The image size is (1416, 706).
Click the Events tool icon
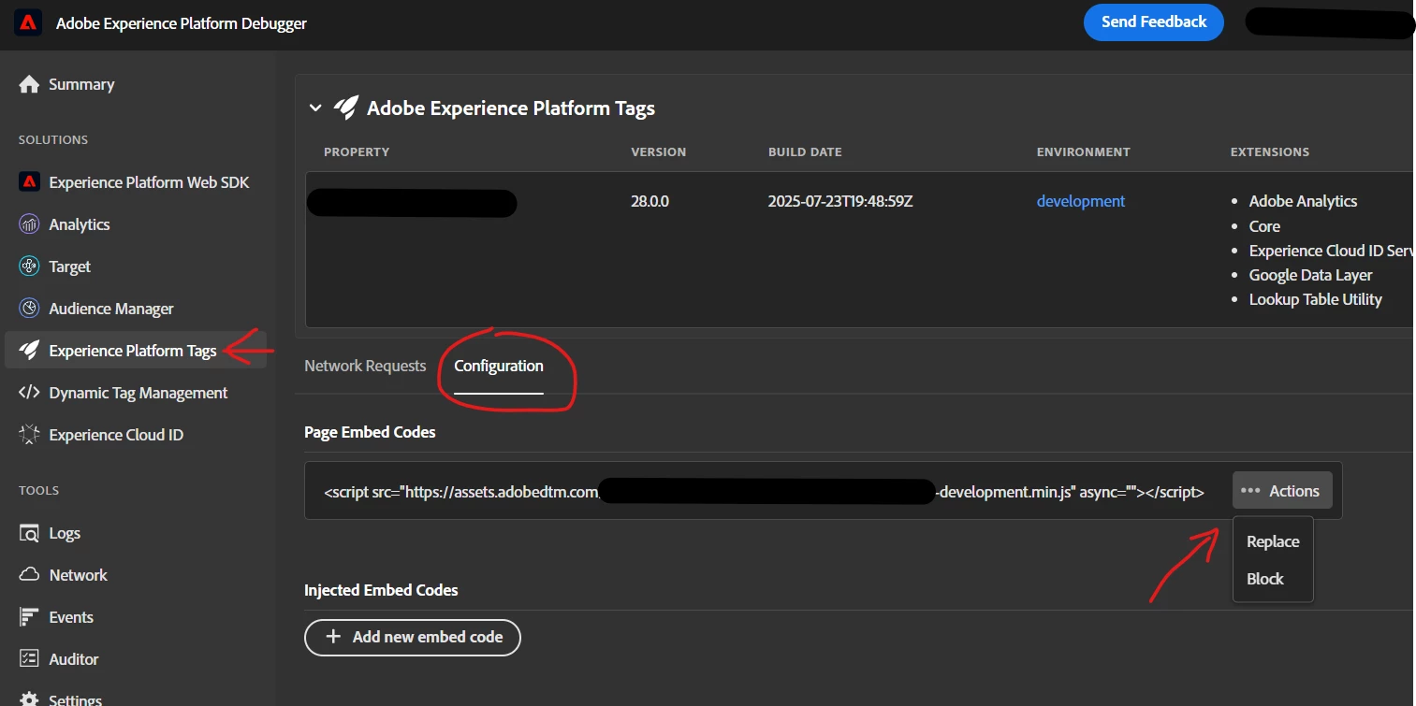[29, 617]
